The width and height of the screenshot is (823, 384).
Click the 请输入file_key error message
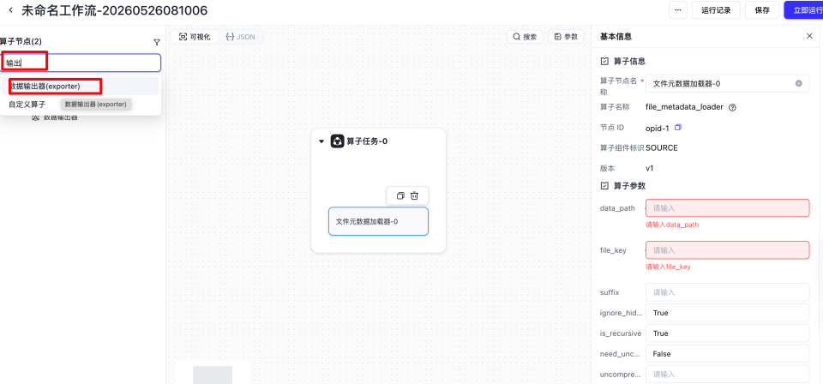point(668,267)
